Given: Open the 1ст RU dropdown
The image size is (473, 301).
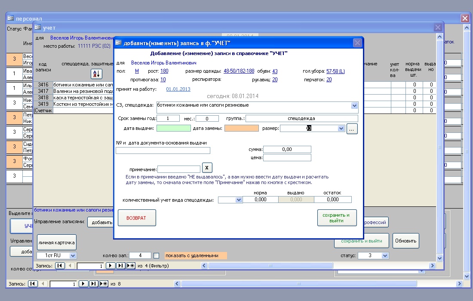Looking at the screenshot, I should pyautogui.click(x=73, y=256).
